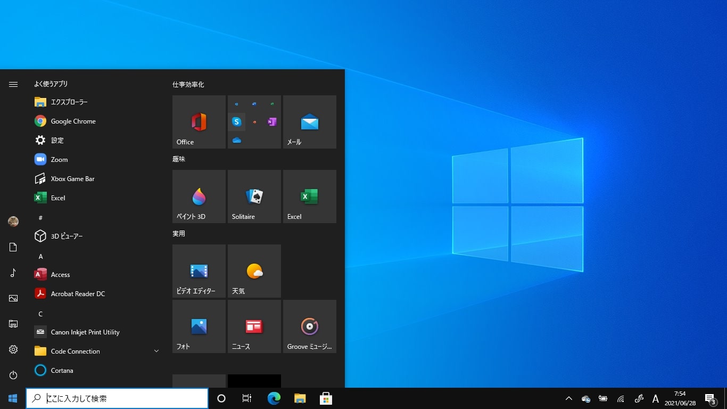Screen dimensions: 727x409
Task: Open Pictures from the Start sidebar
Action: click(x=13, y=298)
